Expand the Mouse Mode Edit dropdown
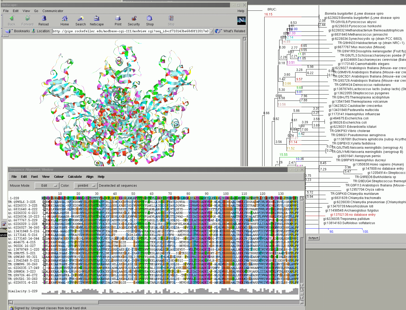The width and height of the screenshot is (406, 310). (47, 186)
